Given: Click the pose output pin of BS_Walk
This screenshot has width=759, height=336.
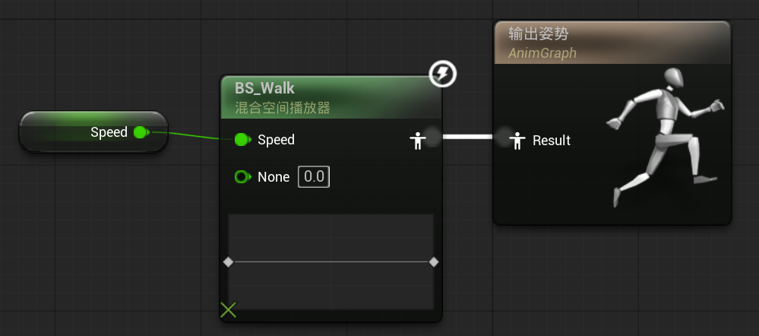Looking at the screenshot, I should (416, 140).
